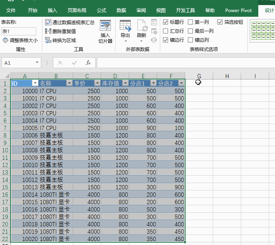
Task: Switch to the 页面布局 tab
Action: pos(77,11)
